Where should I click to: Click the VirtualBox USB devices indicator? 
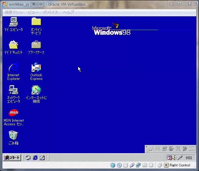132,165
